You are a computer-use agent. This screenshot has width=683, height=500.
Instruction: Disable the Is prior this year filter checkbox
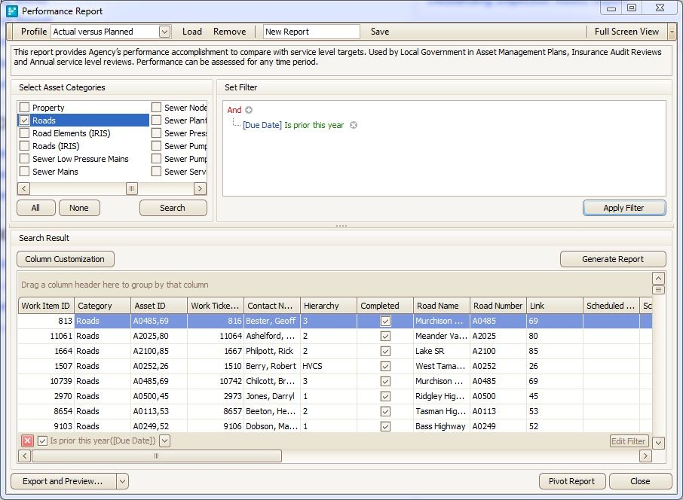click(43, 441)
